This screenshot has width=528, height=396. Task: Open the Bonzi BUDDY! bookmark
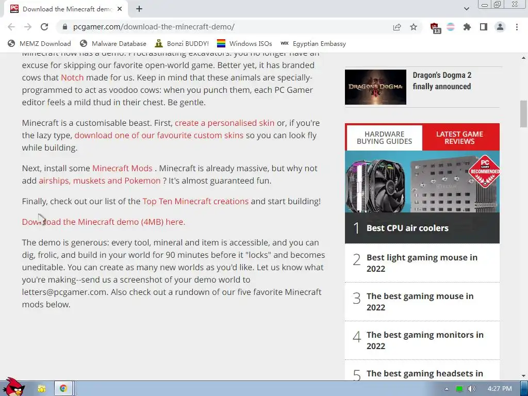(181, 43)
